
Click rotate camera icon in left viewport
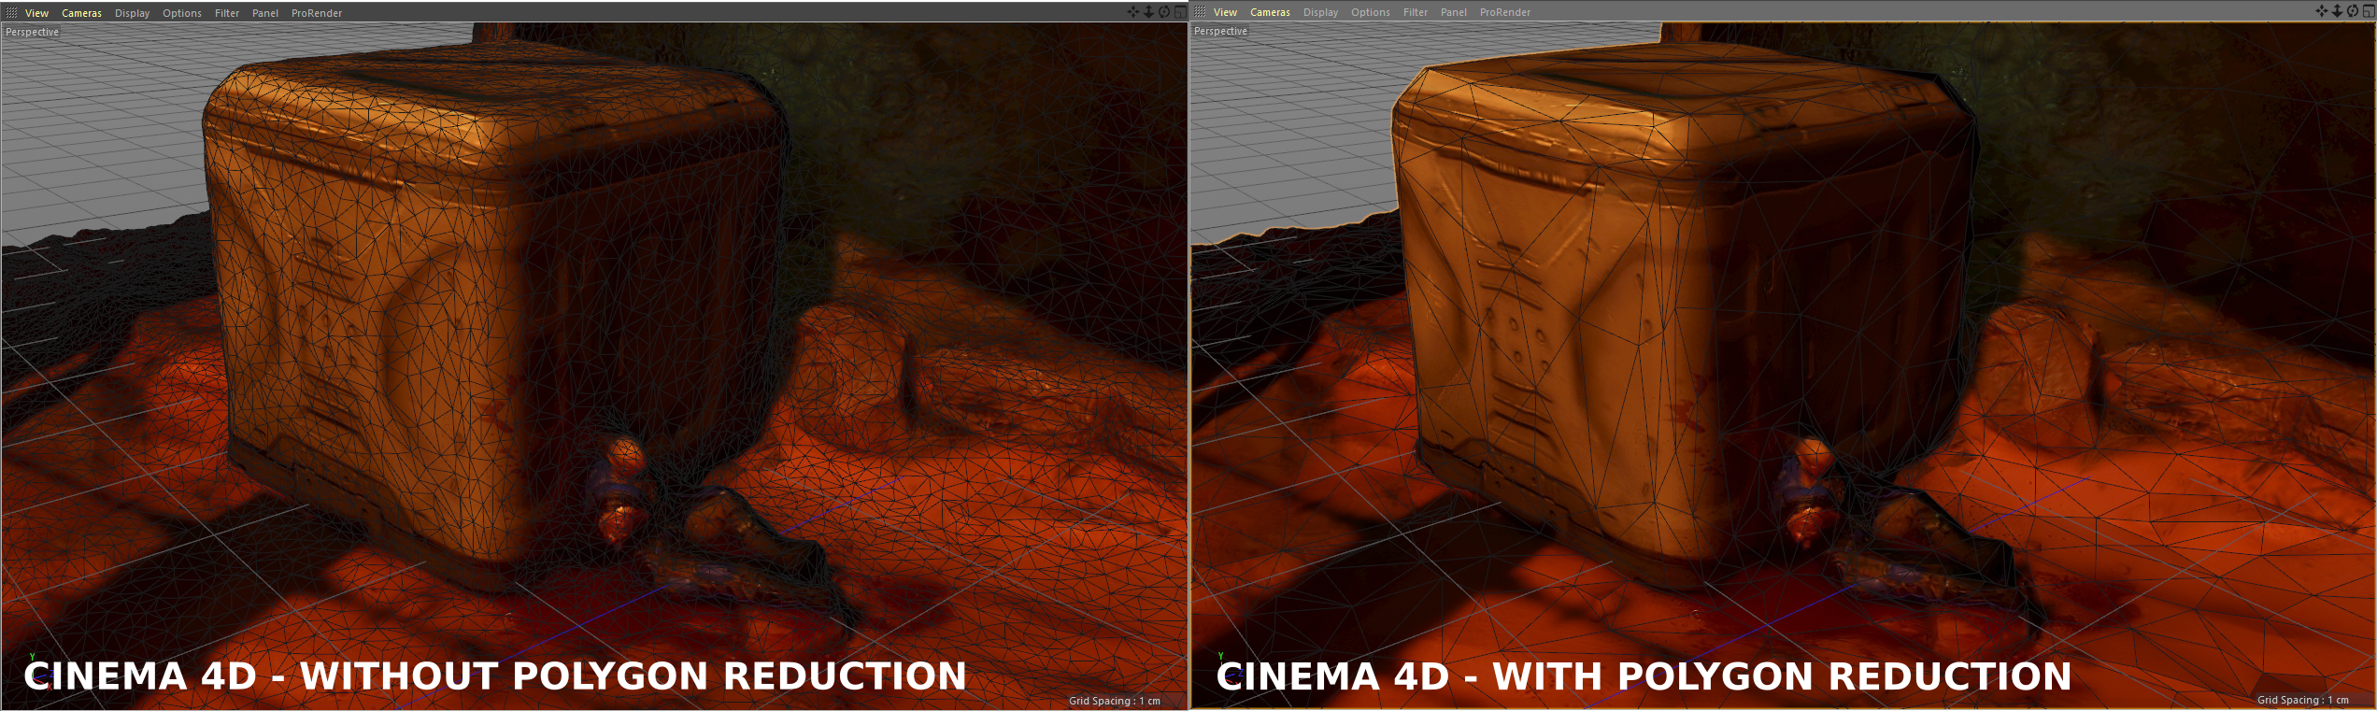pos(1164,11)
